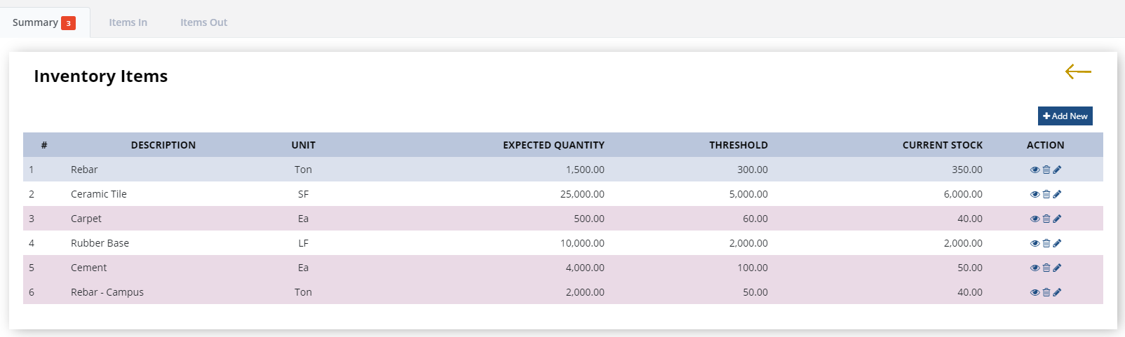Image resolution: width=1125 pixels, height=337 pixels.
Task: Click the yellow back arrow
Action: tap(1078, 71)
